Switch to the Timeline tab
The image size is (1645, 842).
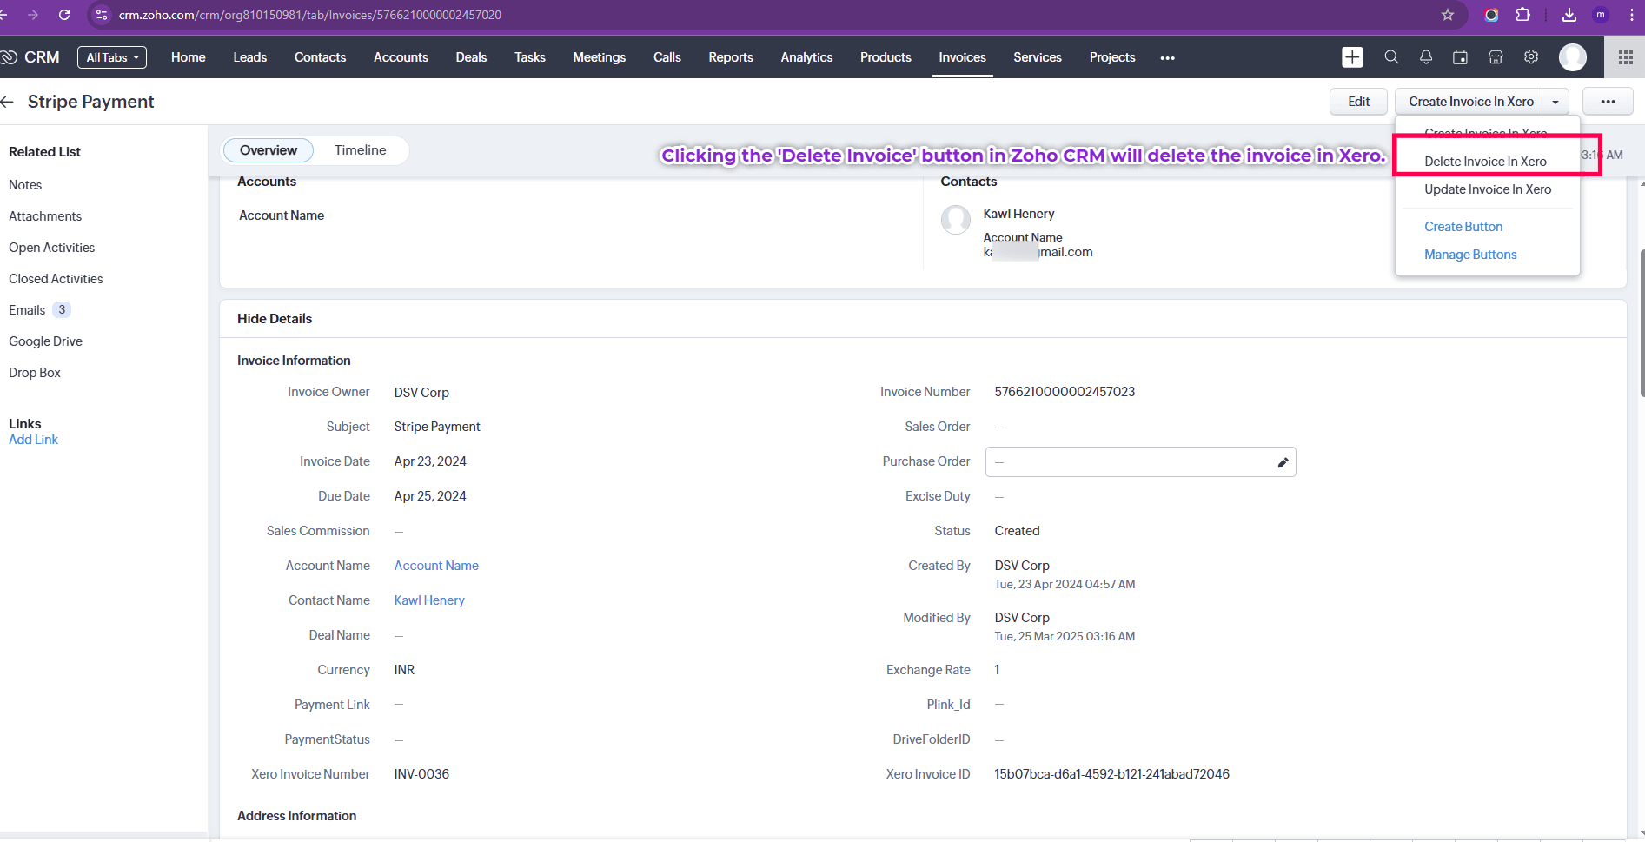360,150
